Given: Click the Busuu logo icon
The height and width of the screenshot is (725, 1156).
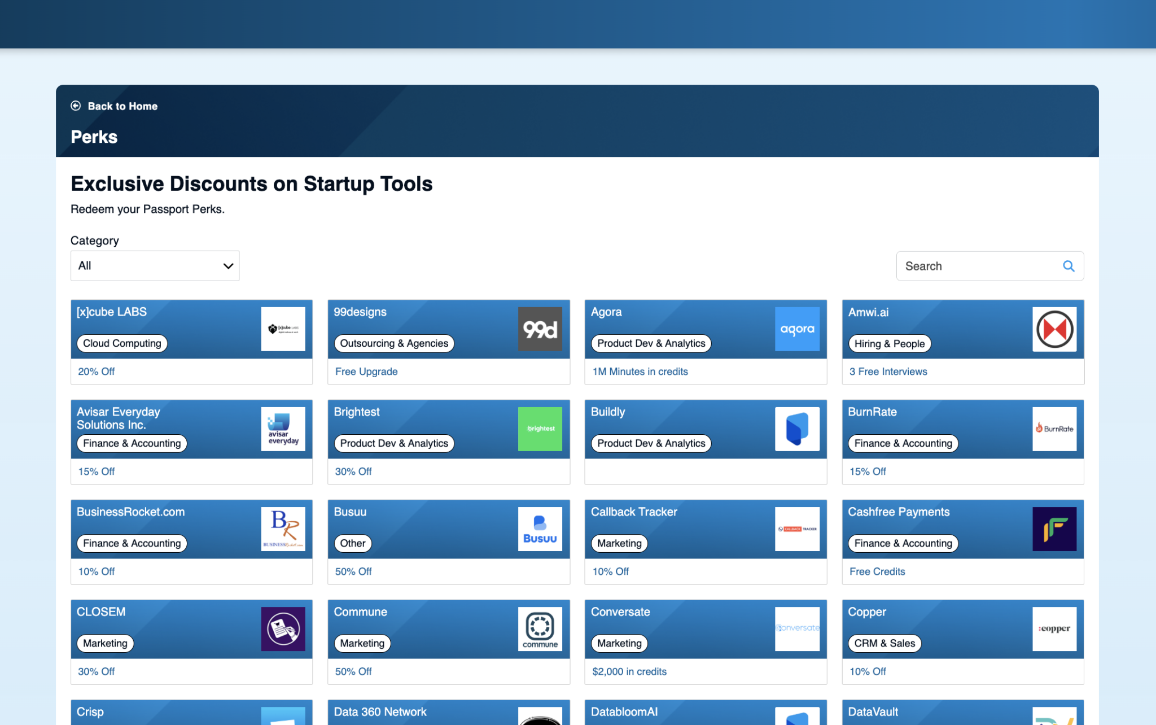Looking at the screenshot, I should [540, 529].
